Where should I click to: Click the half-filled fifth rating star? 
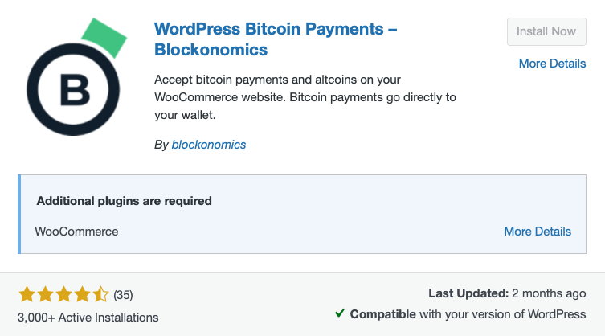100,294
